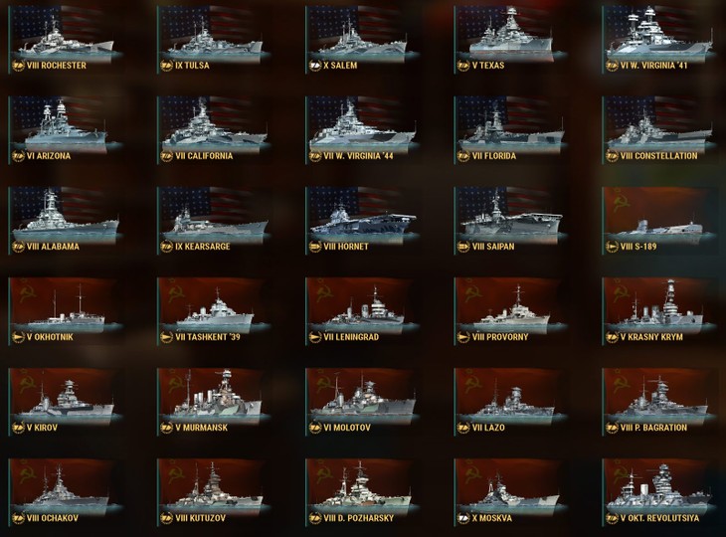
Task: Click the destroyer class icon beside V Okhotnik
Action: point(18,337)
